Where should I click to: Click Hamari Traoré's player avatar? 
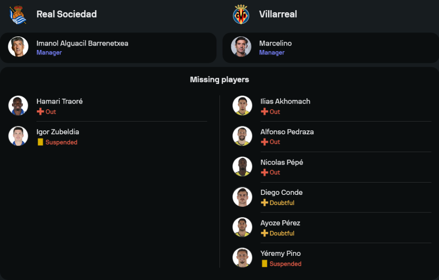tap(18, 106)
